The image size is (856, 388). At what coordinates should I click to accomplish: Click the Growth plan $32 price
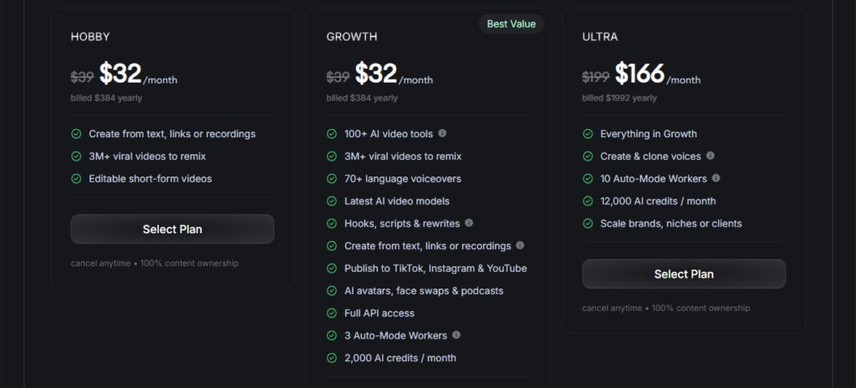pos(376,74)
